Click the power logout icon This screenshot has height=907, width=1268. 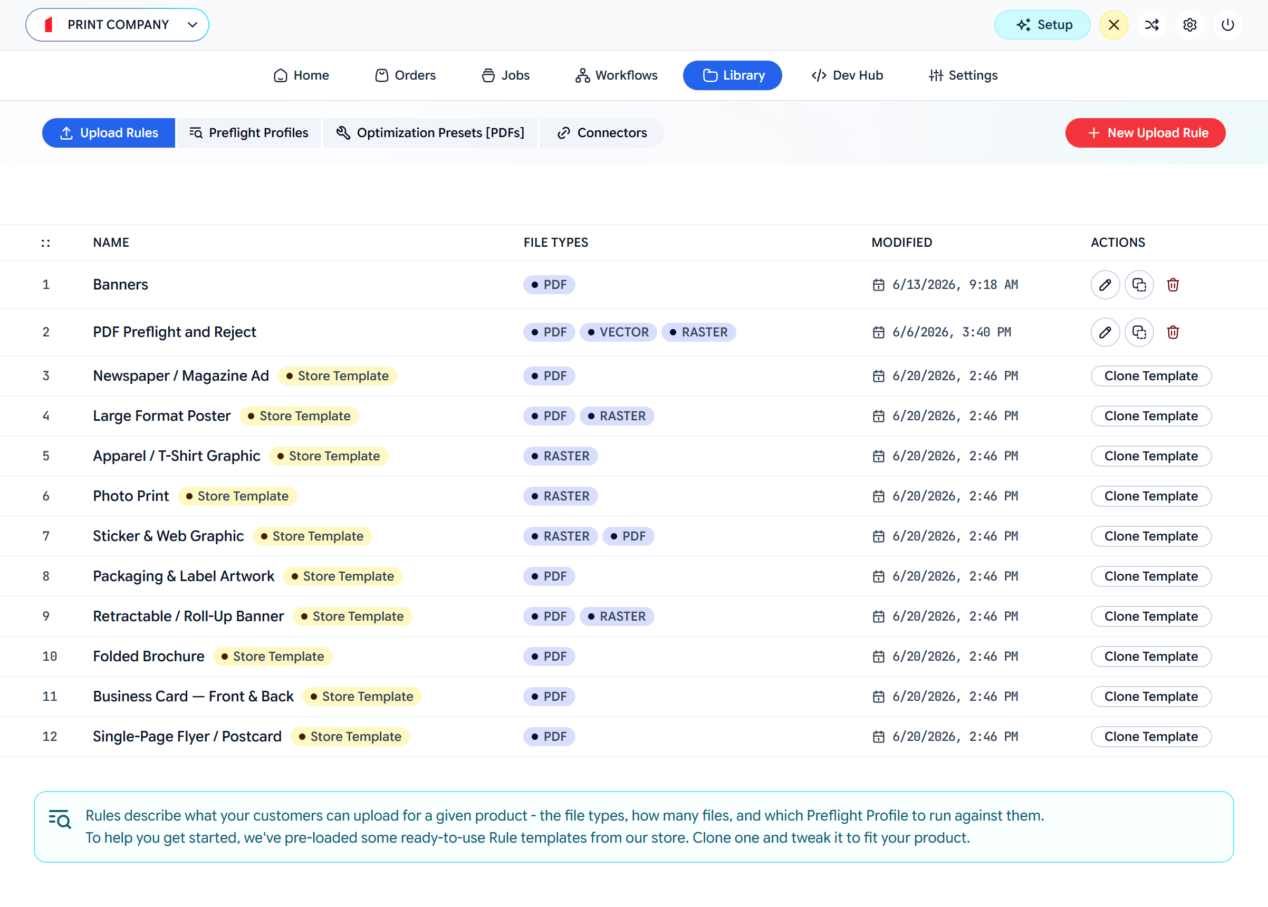1227,25
